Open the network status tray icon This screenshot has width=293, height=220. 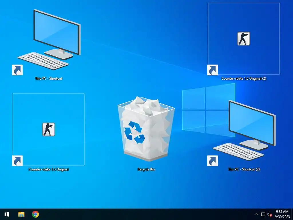point(263,214)
